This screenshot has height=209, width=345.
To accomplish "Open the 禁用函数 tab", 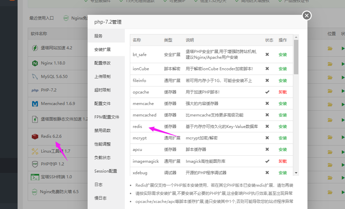I will pos(106,130).
